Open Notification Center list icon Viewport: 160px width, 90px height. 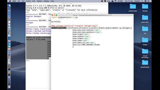pyautogui.click(x=148, y=1)
